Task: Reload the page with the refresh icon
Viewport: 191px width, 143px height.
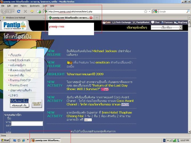Action: (x=19, y=11)
